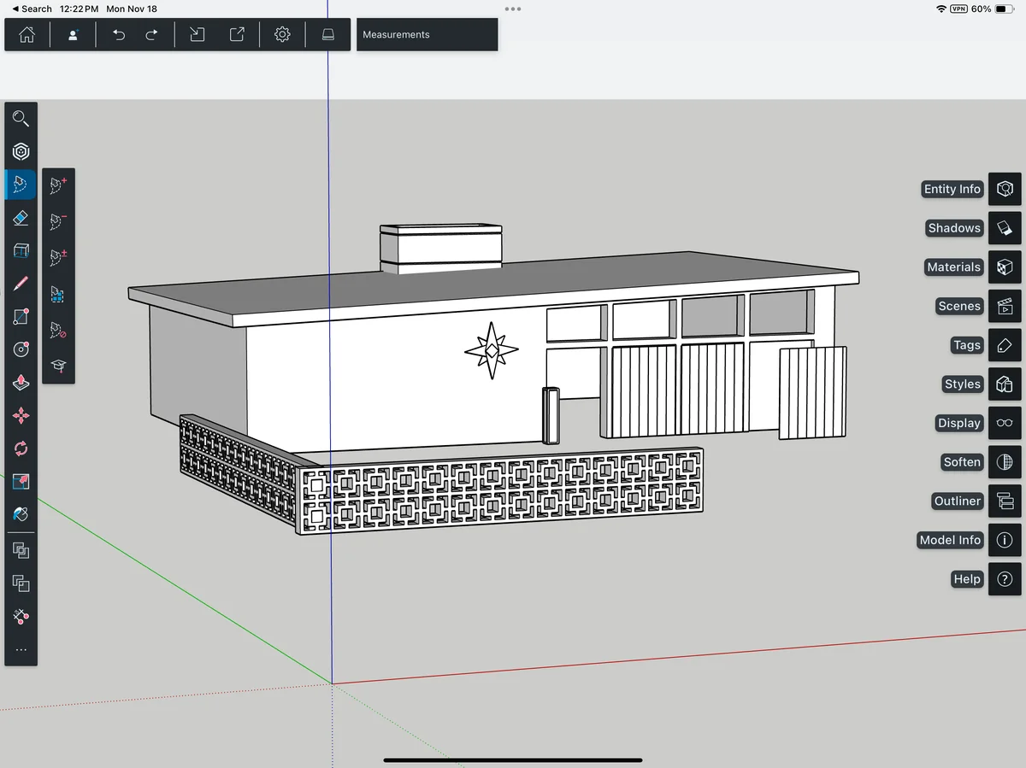1026x768 pixels.
Task: Choose the add-to-selection lasso mode
Action: click(x=58, y=185)
